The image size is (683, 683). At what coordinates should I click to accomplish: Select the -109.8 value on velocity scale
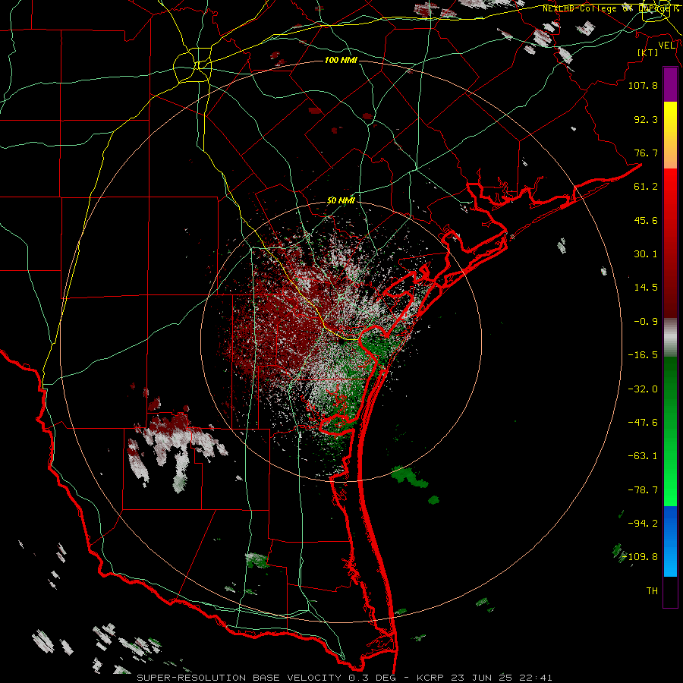tap(641, 557)
